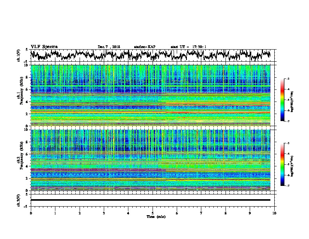Click the ch.1 spectrogram color bar
The width and height of the screenshot is (309, 239).
(x=282, y=100)
